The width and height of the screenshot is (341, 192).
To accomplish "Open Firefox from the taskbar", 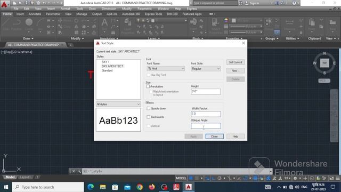I will tap(152, 187).
